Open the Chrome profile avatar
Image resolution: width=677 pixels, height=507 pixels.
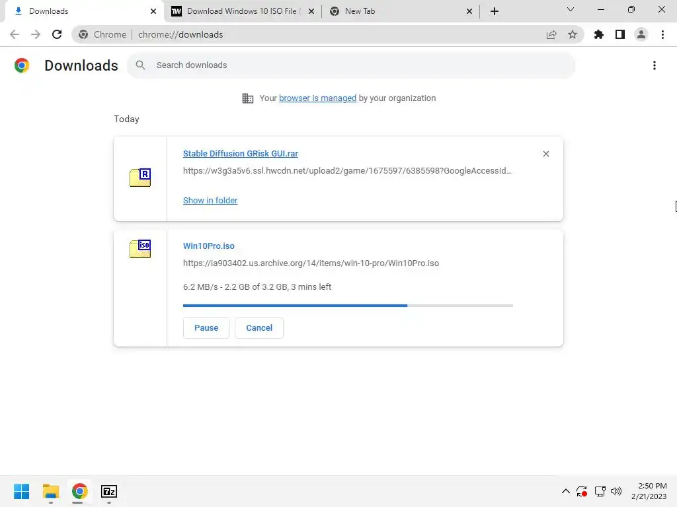641,34
